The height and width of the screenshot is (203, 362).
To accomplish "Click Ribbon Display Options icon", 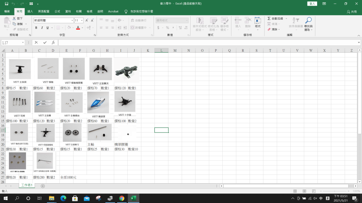I will (324, 4).
